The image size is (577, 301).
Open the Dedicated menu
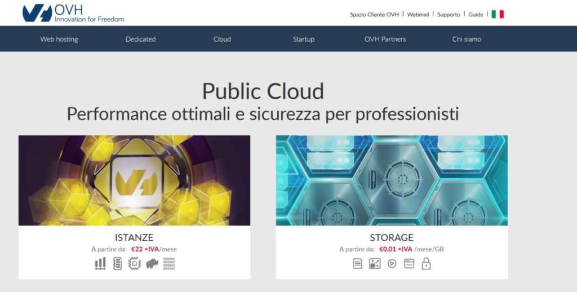(x=140, y=39)
